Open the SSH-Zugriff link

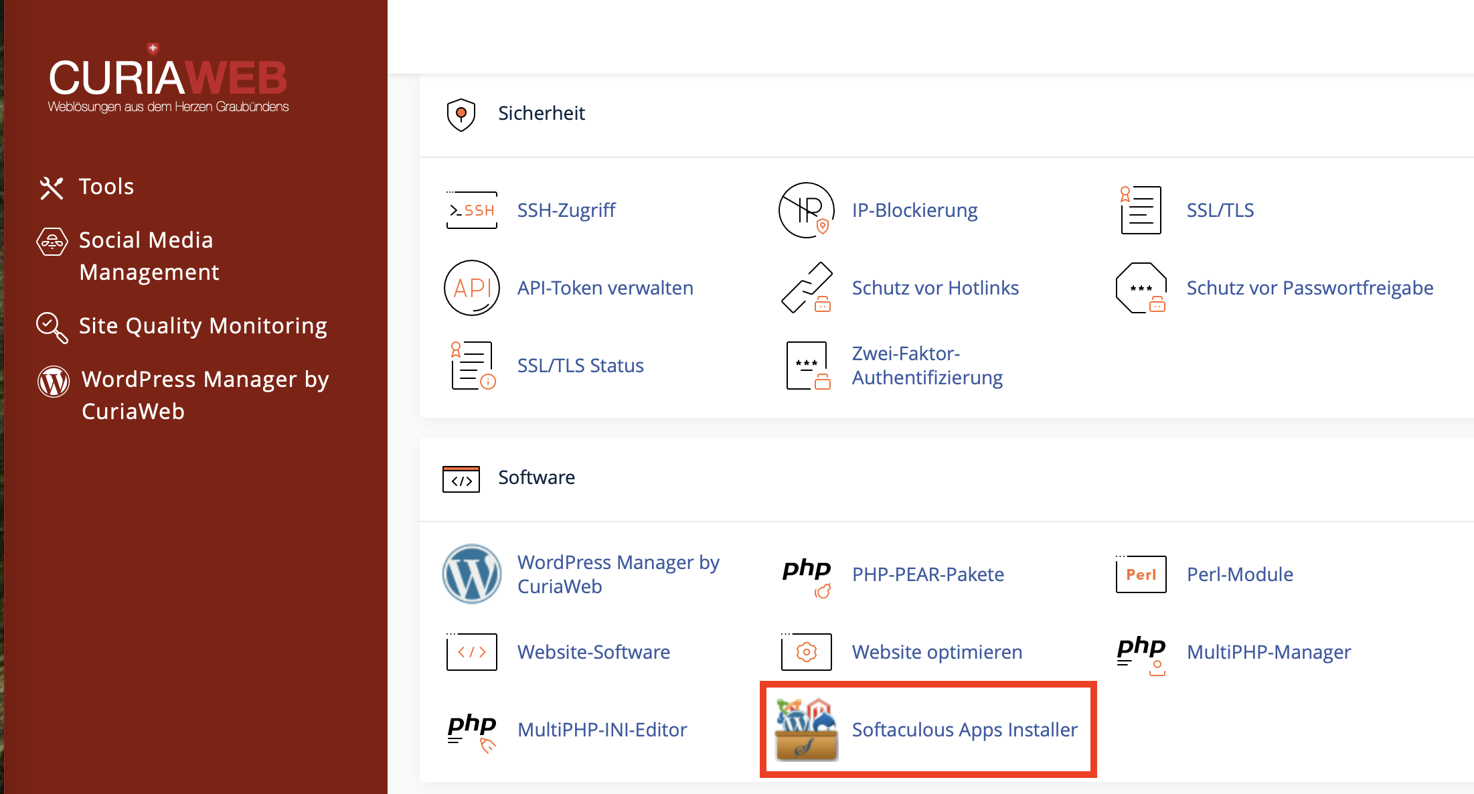point(566,210)
